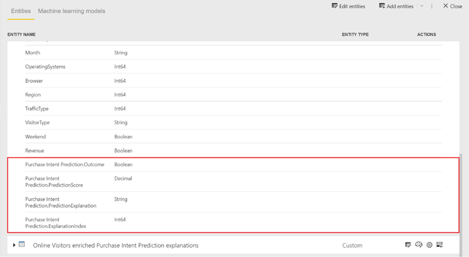Select the VisitorType field row

click(x=38, y=123)
